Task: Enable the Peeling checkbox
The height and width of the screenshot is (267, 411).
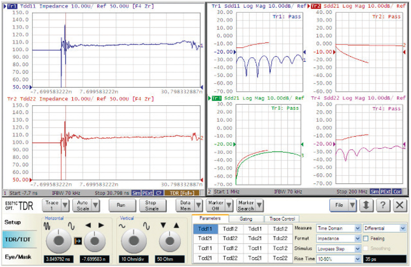Action: pos(366,239)
